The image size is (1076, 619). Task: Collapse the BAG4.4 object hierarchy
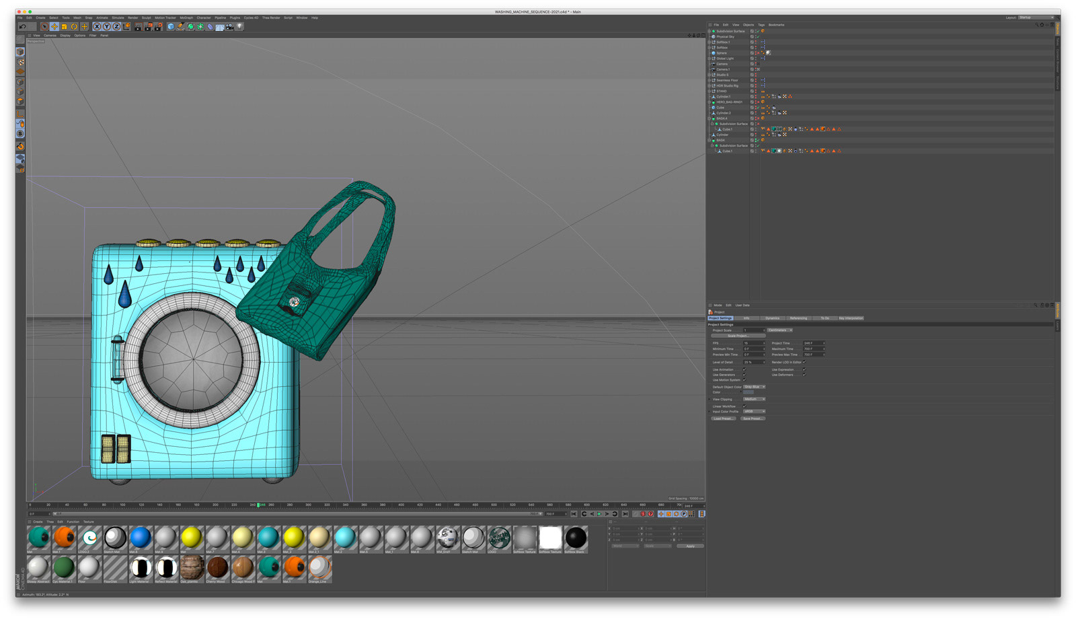pyautogui.click(x=709, y=118)
